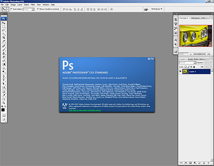Toggle lock position icon
The height and width of the screenshot is (166, 214).
point(191,67)
